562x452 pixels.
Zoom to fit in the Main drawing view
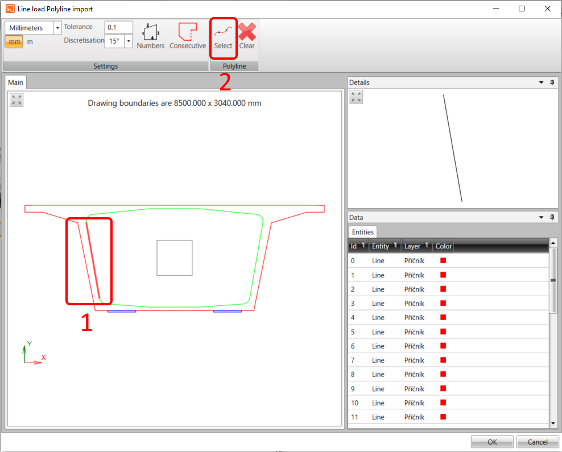(16, 100)
